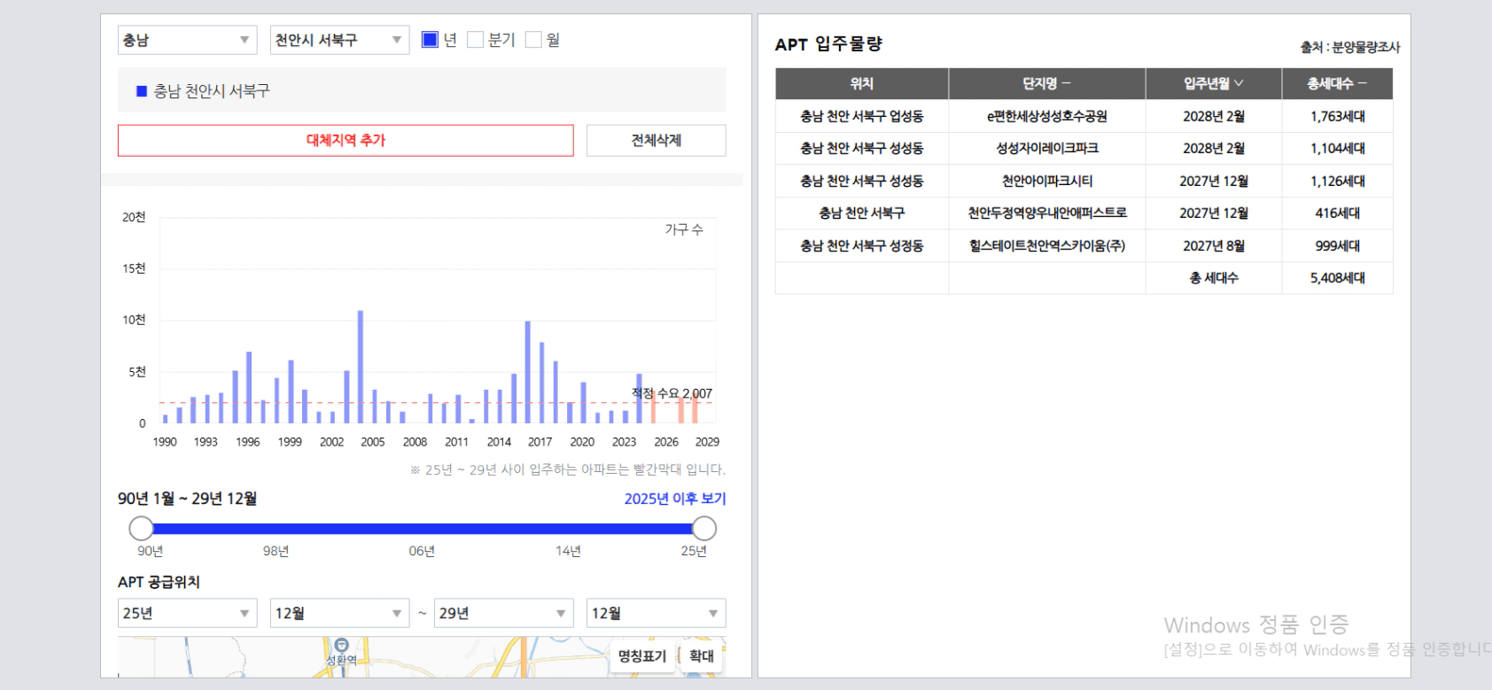1492x690 pixels.
Task: Click the 적정 수요 2,007 chart label
Action: pyautogui.click(x=672, y=393)
